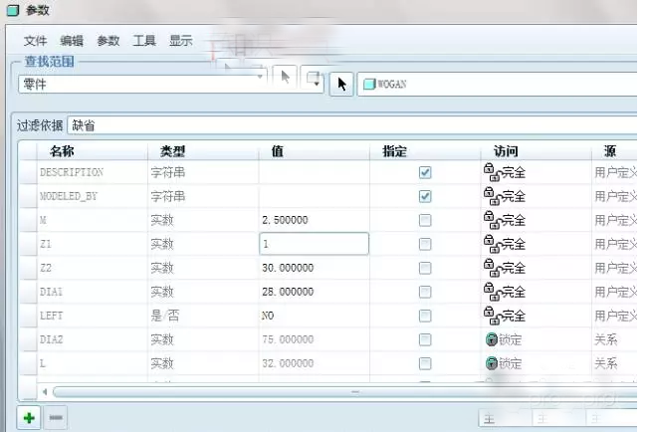
Task: Click the black arrow select object icon
Action: [340, 84]
